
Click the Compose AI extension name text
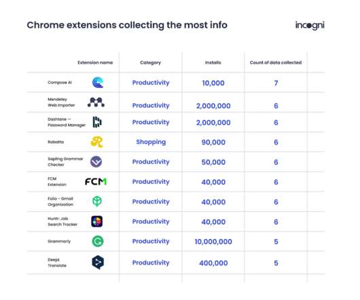pyautogui.click(x=60, y=82)
